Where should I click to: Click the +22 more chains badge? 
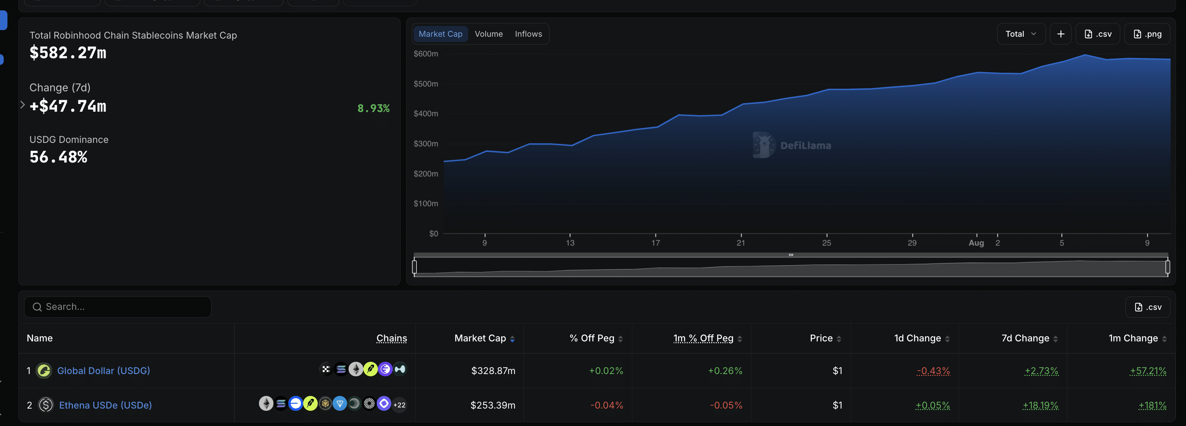(x=399, y=405)
